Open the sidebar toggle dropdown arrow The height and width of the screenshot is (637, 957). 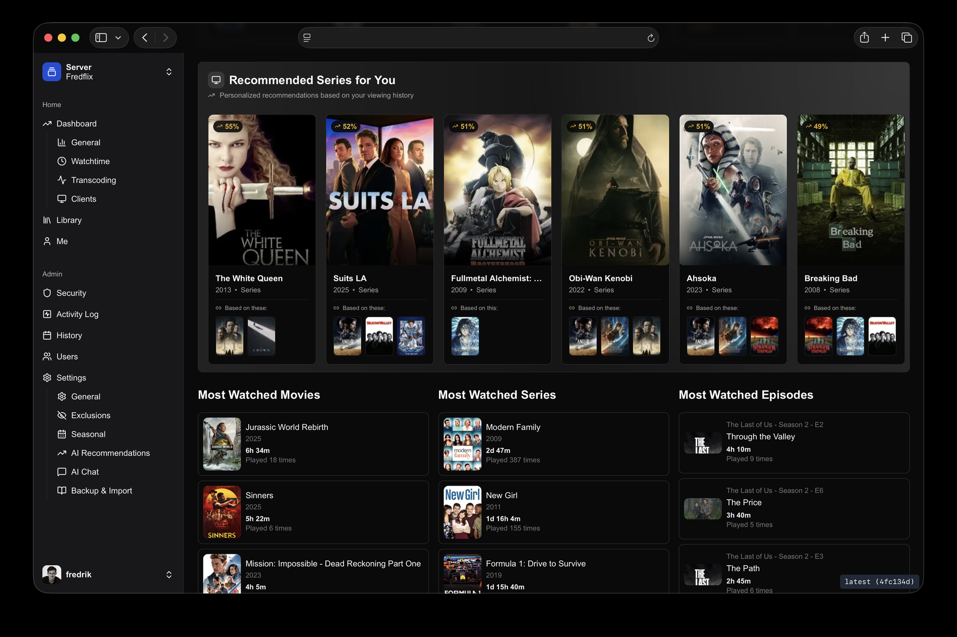click(x=118, y=38)
